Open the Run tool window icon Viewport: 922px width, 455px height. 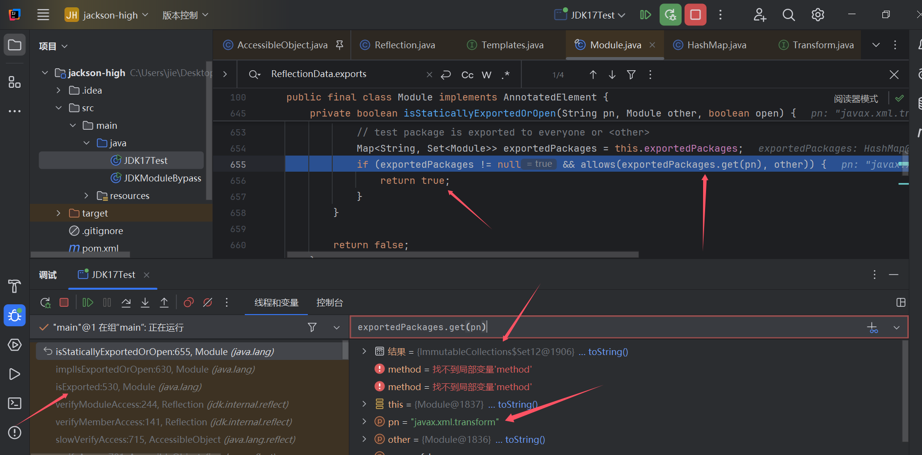click(x=15, y=374)
